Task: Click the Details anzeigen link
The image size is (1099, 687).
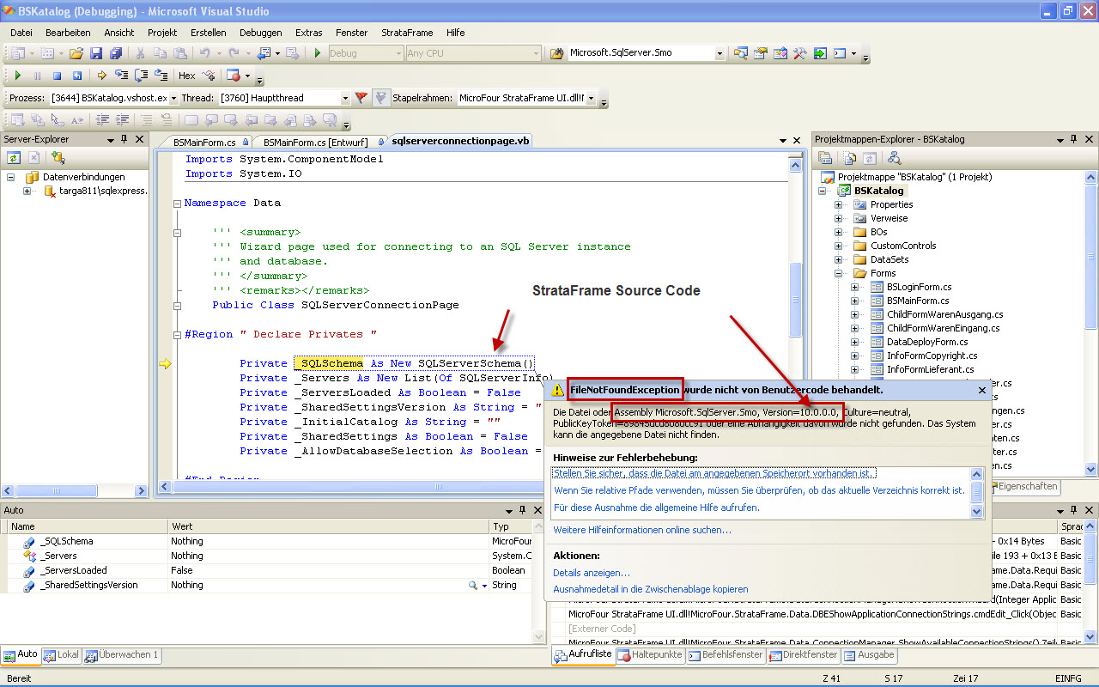Action: [x=591, y=573]
